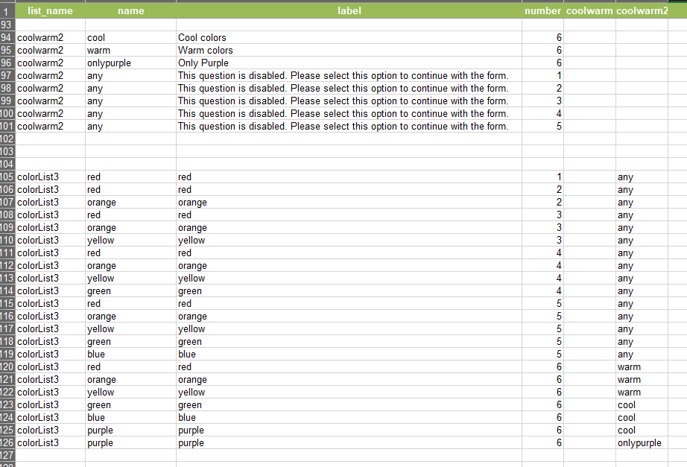Select the label column header

click(x=349, y=10)
